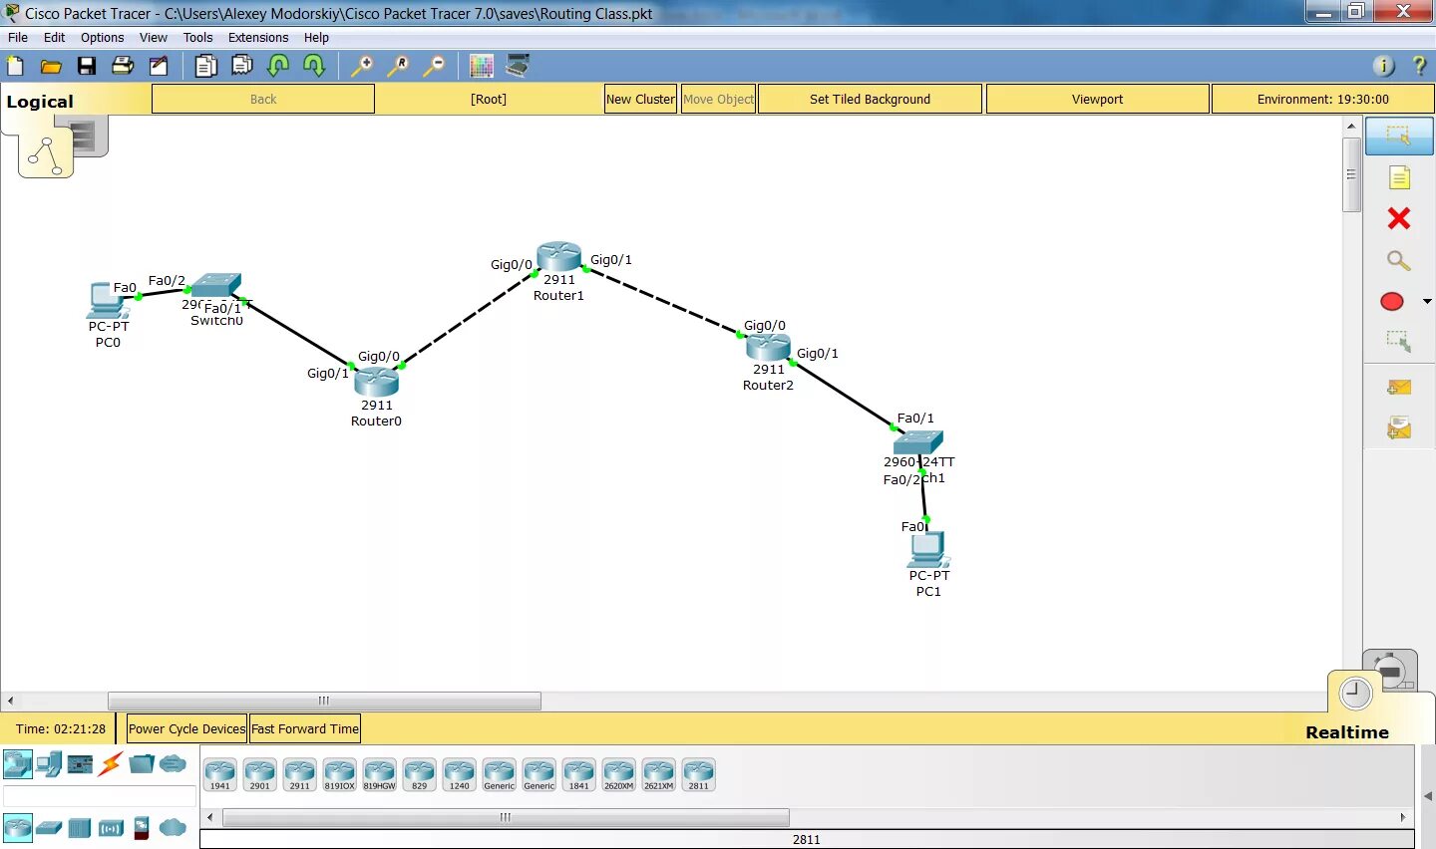
Task: Save the network with the floppy disk icon
Action: point(87,67)
